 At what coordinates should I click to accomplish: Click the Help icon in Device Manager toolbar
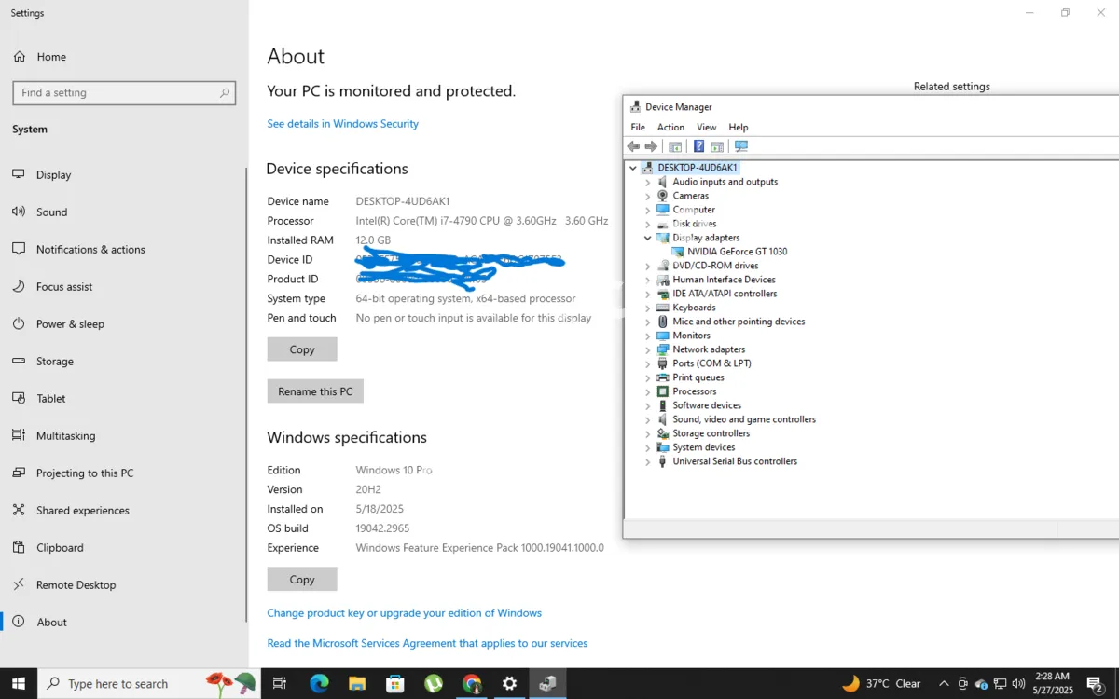pyautogui.click(x=698, y=145)
